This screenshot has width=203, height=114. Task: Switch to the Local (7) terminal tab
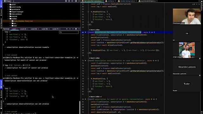[x=56, y=29]
